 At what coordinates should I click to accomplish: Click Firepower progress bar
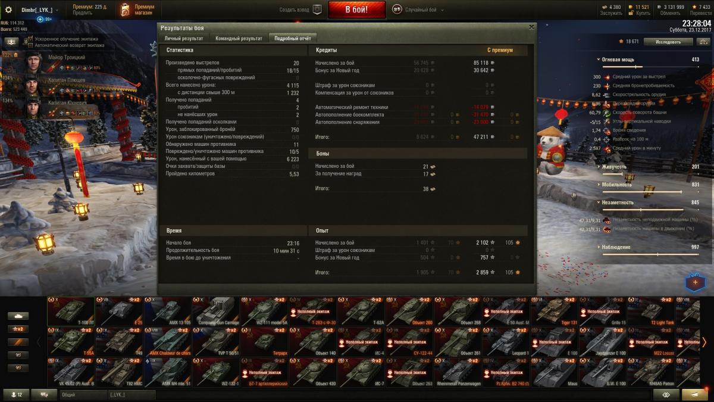(651, 67)
